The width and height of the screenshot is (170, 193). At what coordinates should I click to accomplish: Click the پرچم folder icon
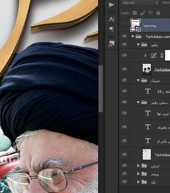coord(144,174)
